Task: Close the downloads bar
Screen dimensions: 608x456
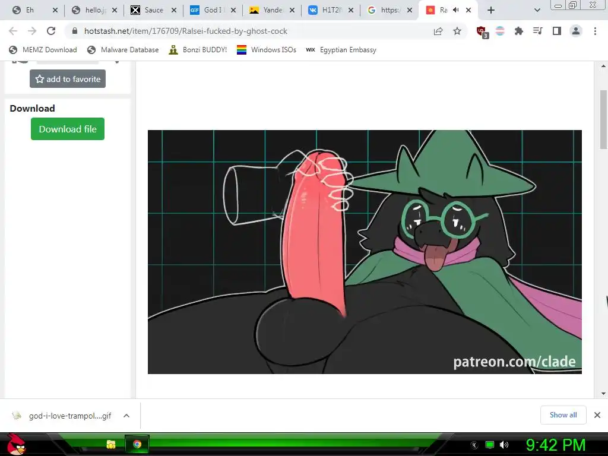Action: point(597,415)
